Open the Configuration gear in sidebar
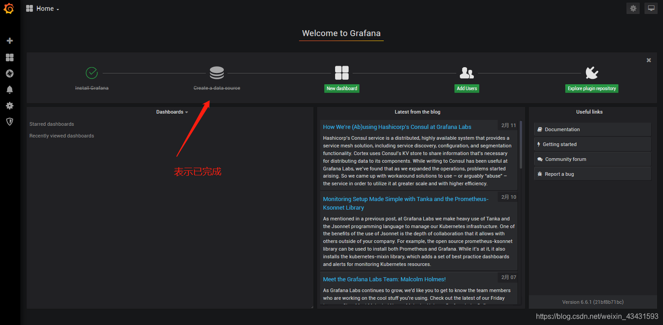This screenshot has height=325, width=663. click(x=9, y=105)
